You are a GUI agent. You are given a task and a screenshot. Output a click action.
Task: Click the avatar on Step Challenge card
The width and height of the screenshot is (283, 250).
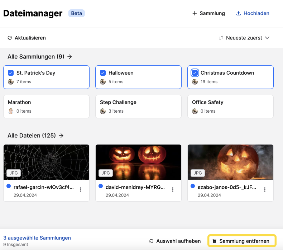103,111
